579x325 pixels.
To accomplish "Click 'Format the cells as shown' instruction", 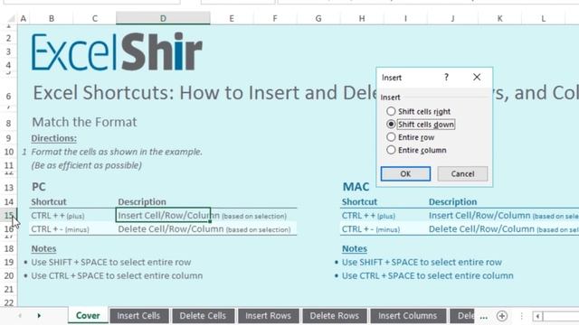I will coord(117,152).
